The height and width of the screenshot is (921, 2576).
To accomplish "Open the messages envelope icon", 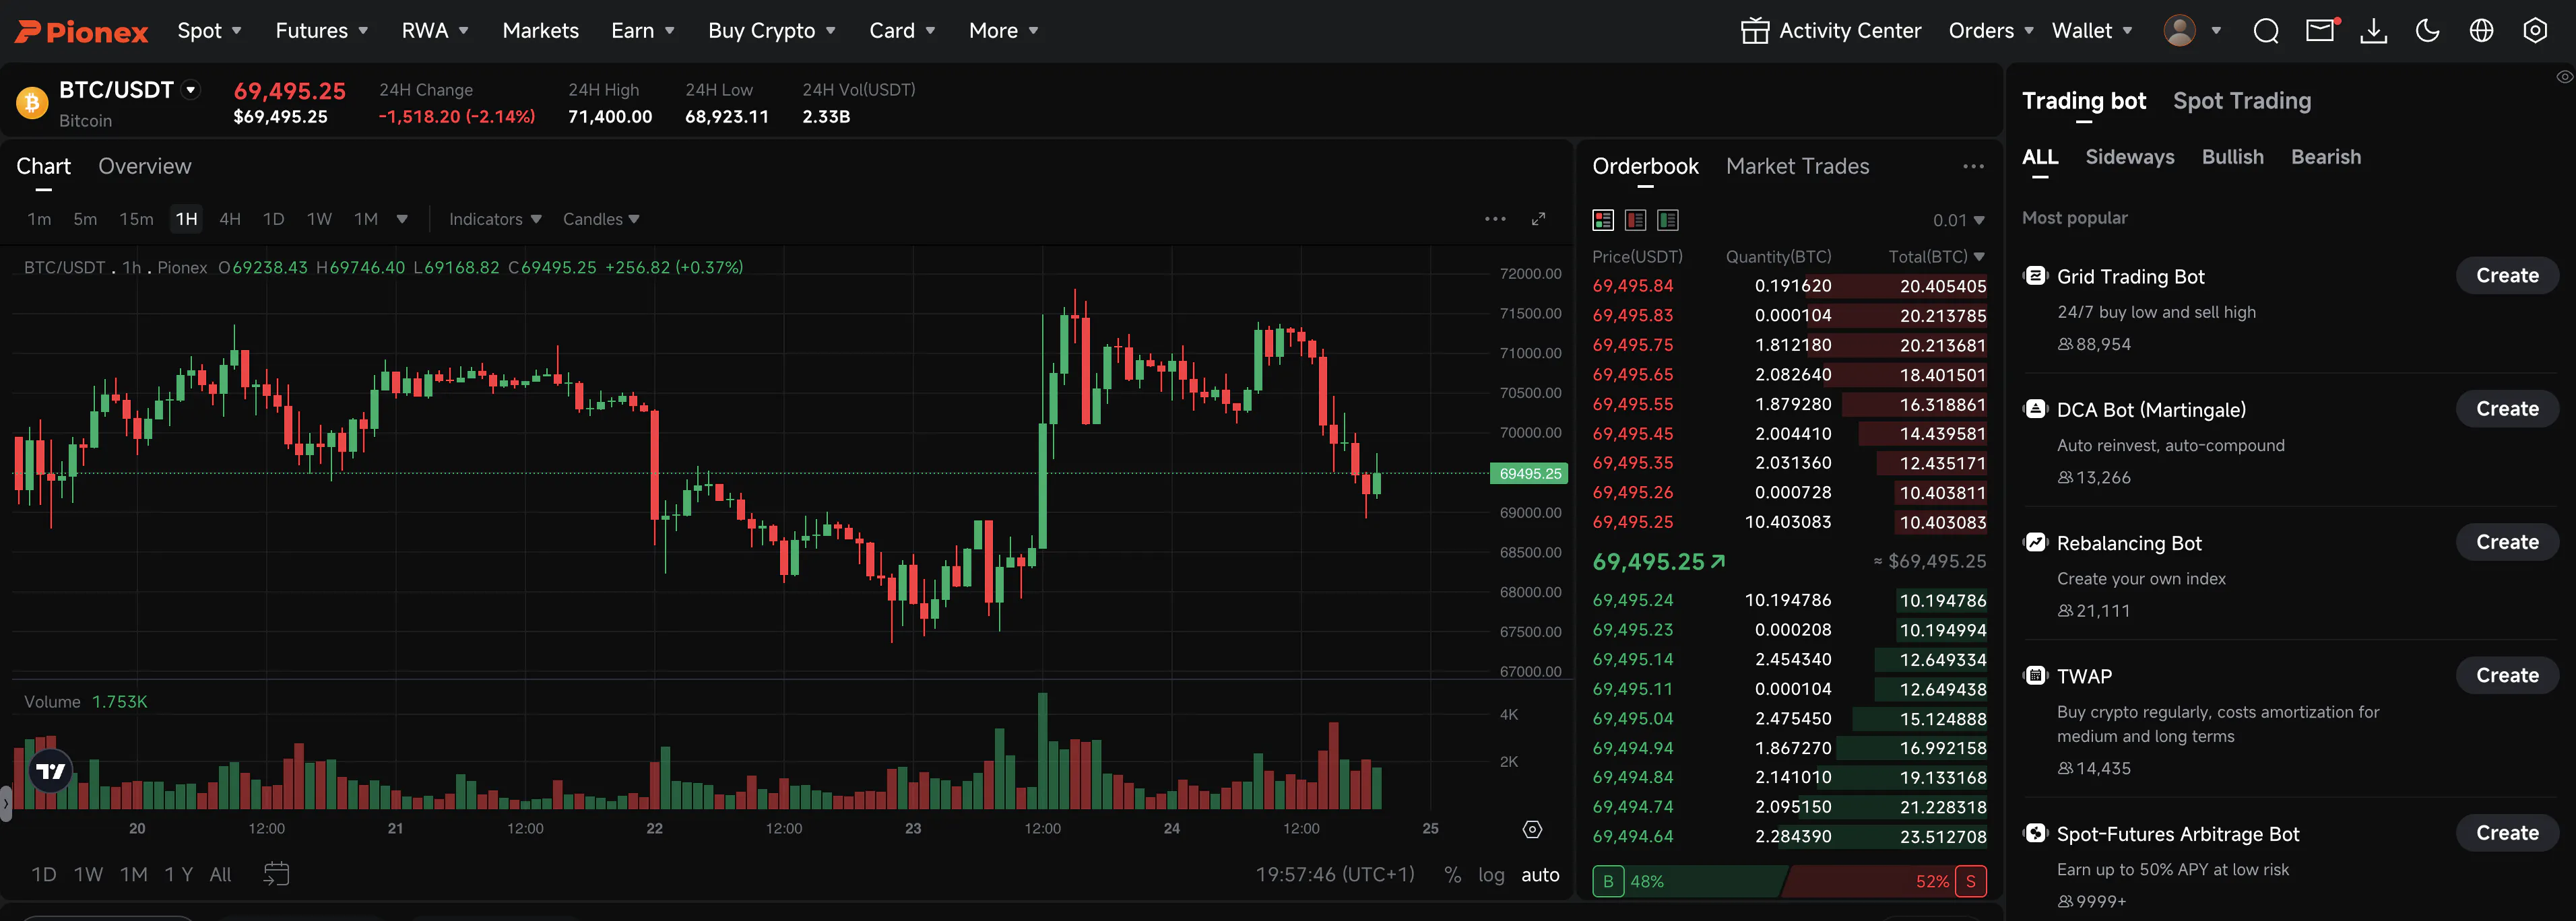I will tap(2320, 31).
